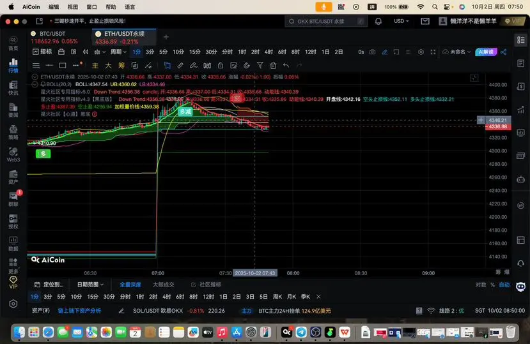Toggle visibility of ETH/USDT永续 main series

[35, 77]
